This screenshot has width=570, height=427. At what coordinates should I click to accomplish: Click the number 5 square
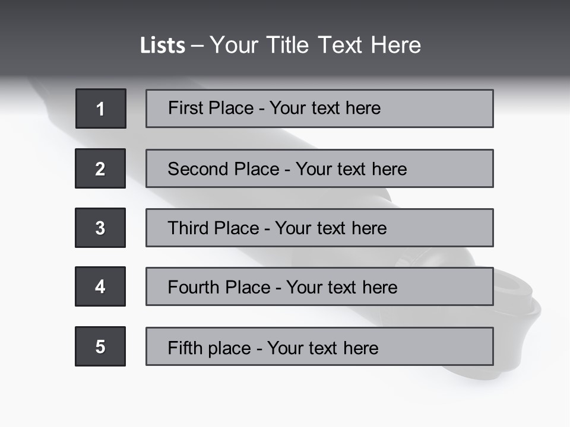coord(100,346)
